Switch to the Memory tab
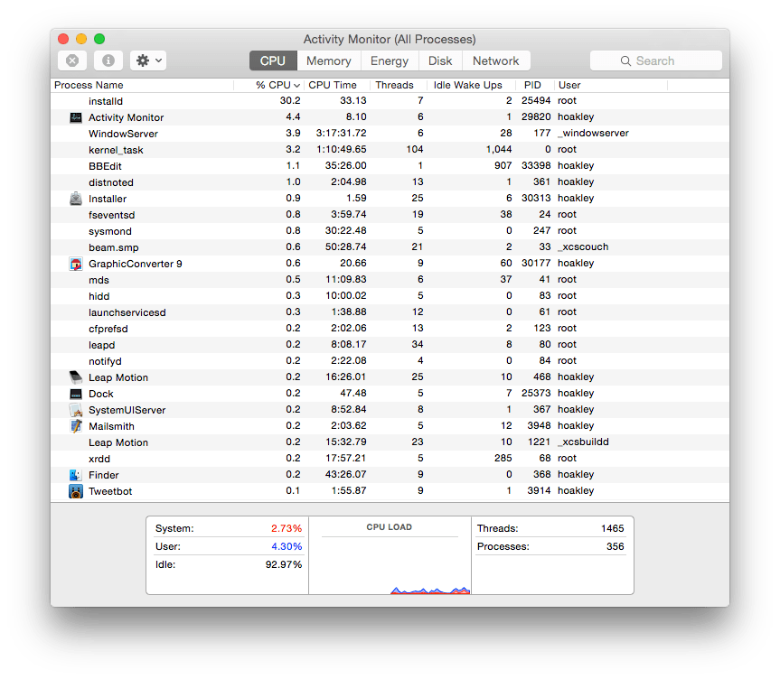The image size is (780, 679). click(328, 60)
